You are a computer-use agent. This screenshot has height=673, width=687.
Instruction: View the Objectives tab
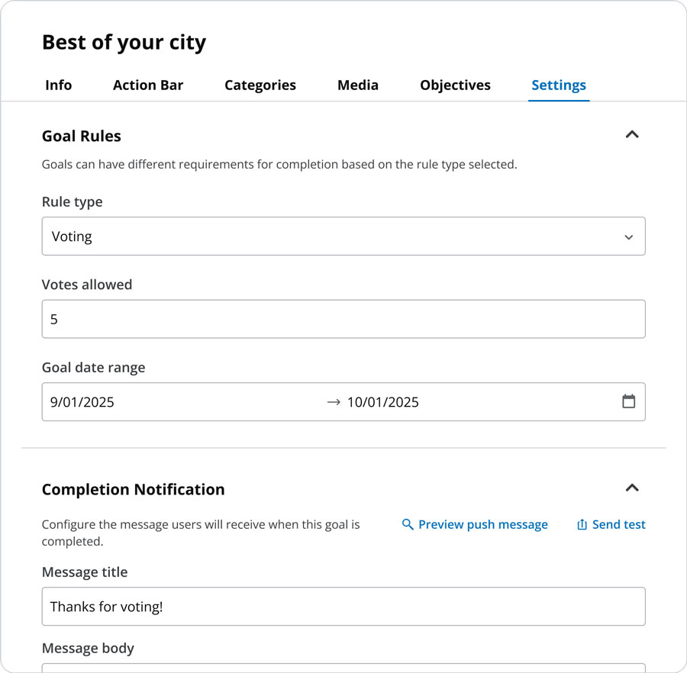[455, 85]
